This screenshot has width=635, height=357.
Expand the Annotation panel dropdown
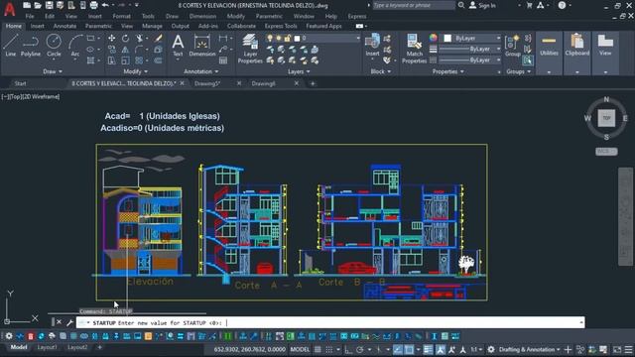point(201,71)
